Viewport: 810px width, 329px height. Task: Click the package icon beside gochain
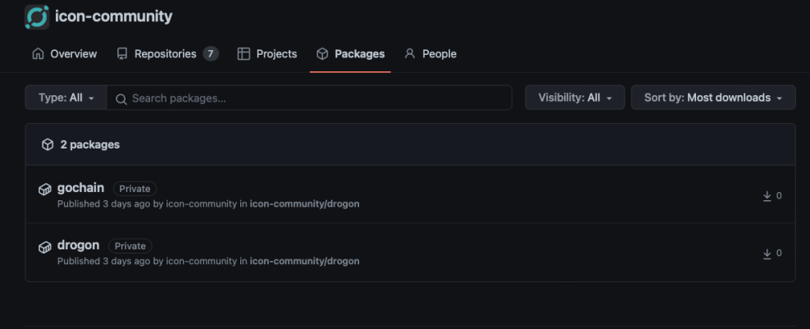[x=45, y=190]
